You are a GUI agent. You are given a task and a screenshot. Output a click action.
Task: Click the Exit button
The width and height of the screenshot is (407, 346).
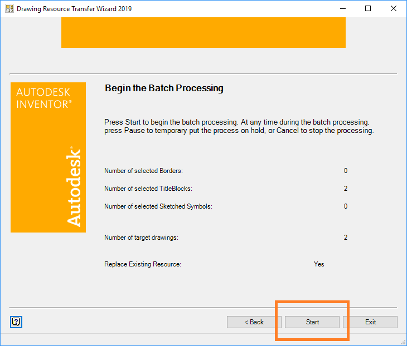coord(370,322)
